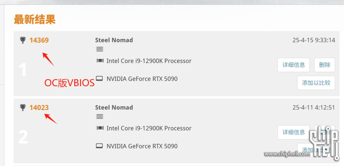344x166 pixels.
Task: Open score 14023 result link
Action: [39, 108]
